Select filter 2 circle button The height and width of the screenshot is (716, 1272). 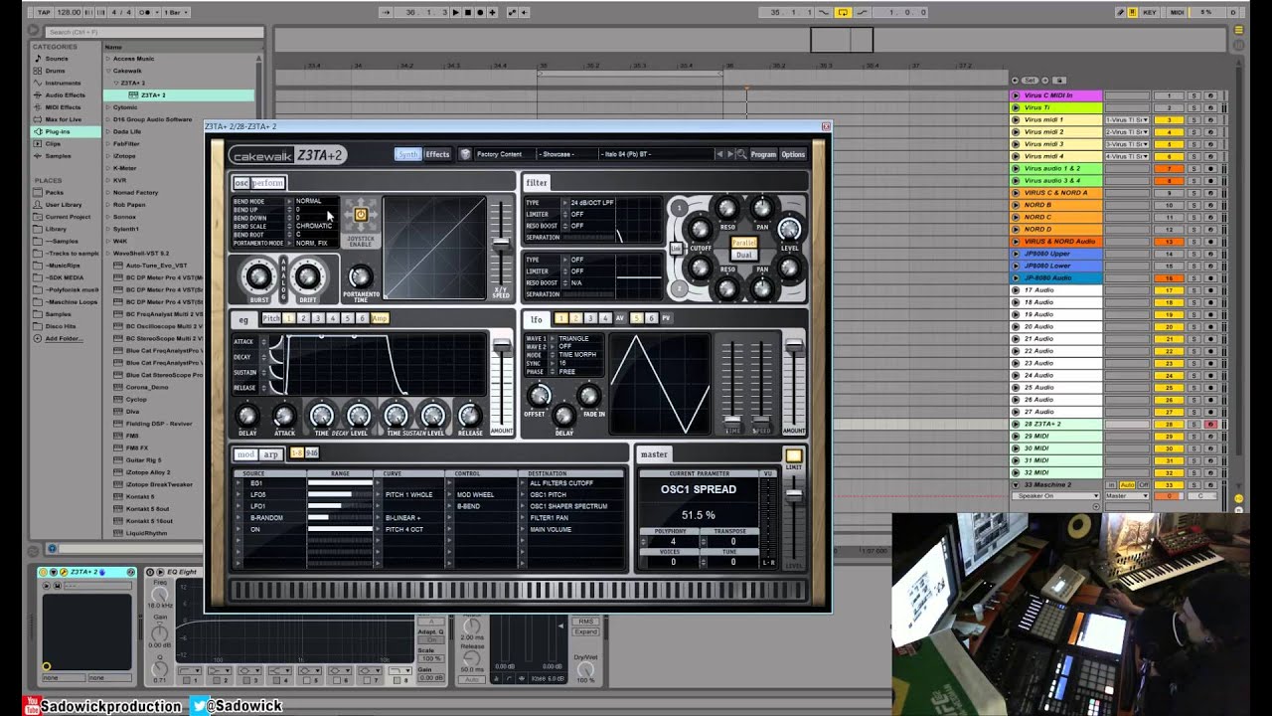pos(679,287)
